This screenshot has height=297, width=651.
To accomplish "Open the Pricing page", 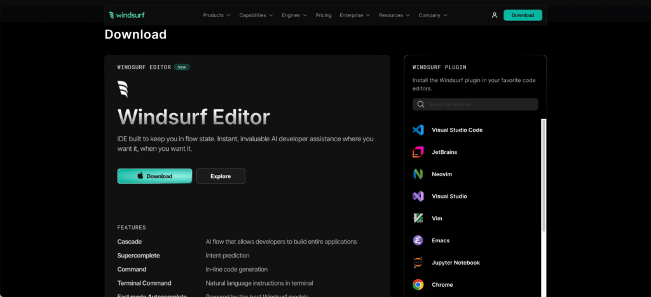I will click(324, 15).
